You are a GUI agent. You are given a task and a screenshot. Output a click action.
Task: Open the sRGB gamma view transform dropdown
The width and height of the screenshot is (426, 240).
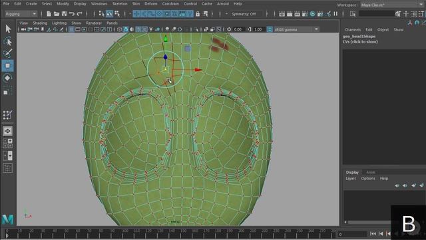[x=296, y=29]
